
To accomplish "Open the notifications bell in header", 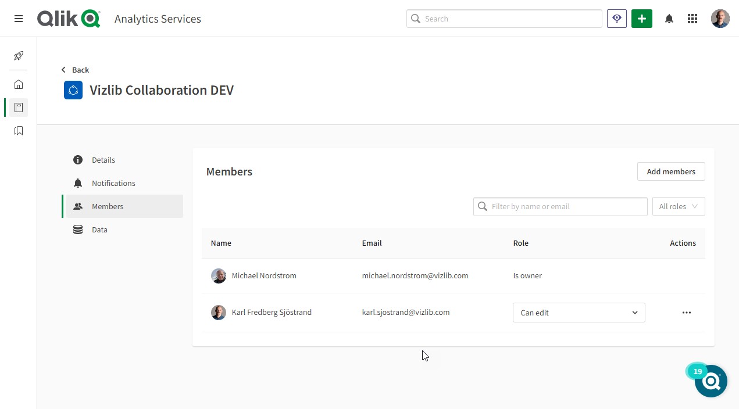I will (x=669, y=19).
